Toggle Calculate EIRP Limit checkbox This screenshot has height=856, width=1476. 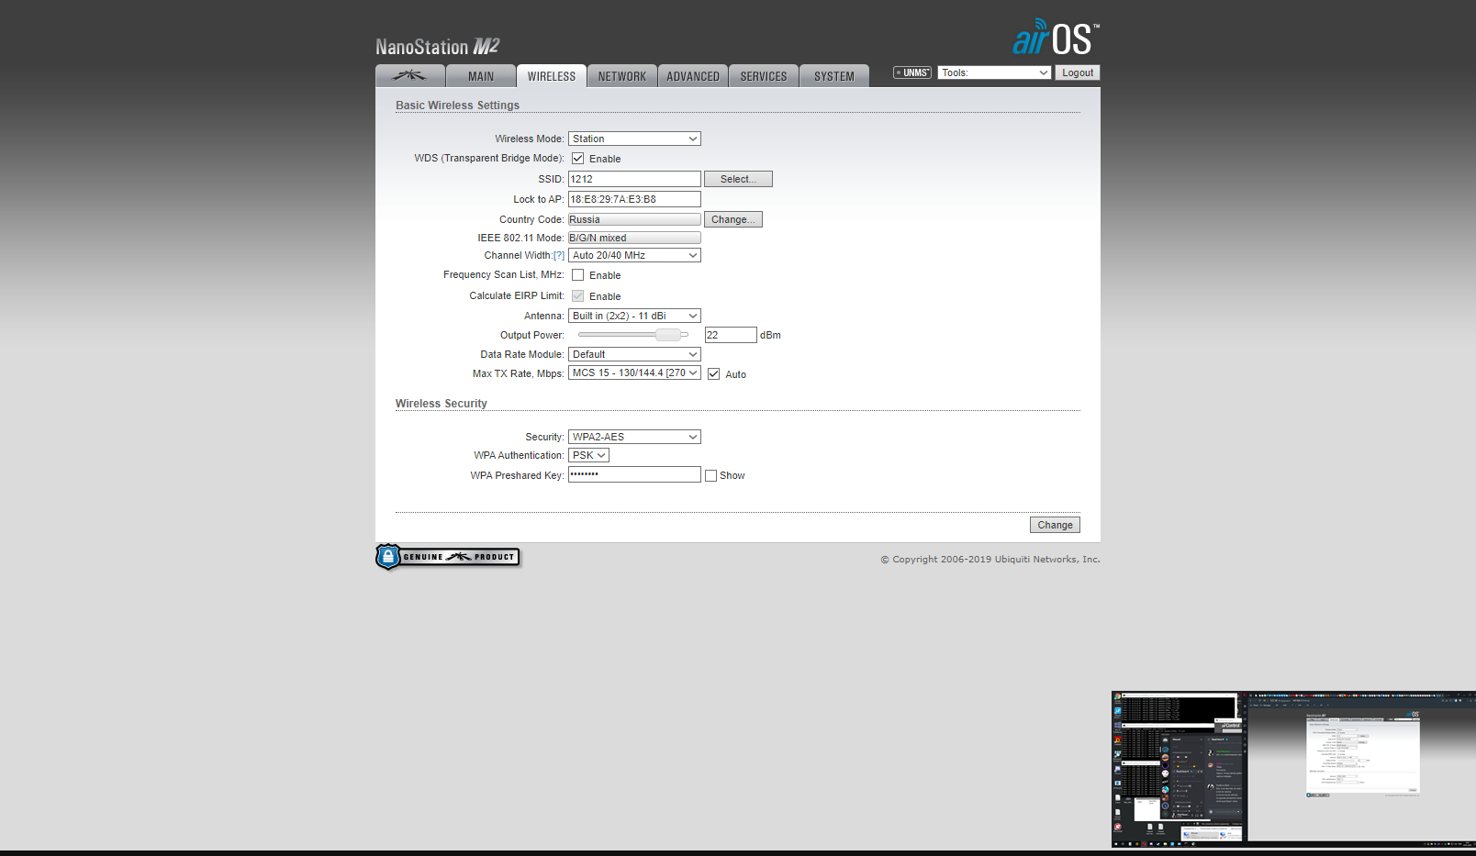point(578,296)
